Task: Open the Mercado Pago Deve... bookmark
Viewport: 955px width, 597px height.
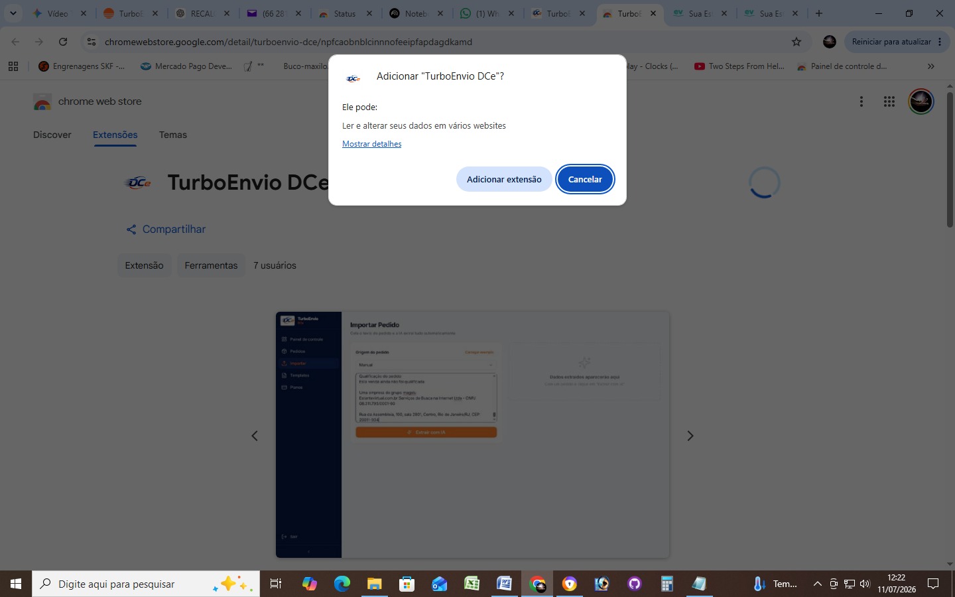Action: click(x=186, y=66)
